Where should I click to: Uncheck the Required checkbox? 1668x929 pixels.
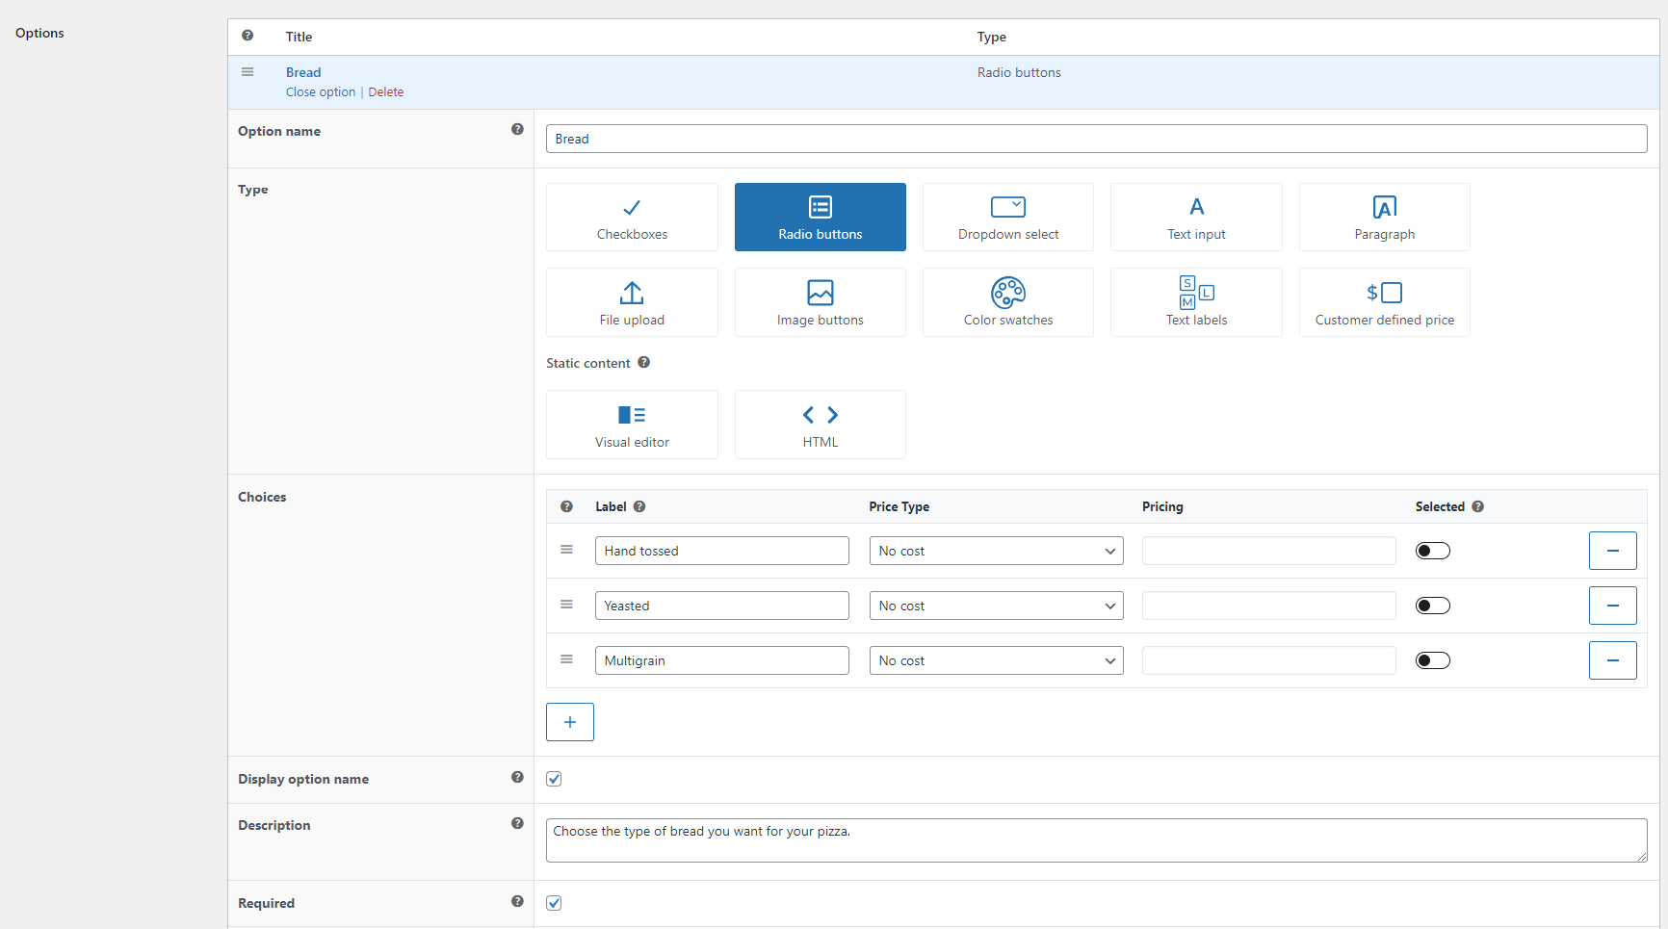click(x=554, y=903)
